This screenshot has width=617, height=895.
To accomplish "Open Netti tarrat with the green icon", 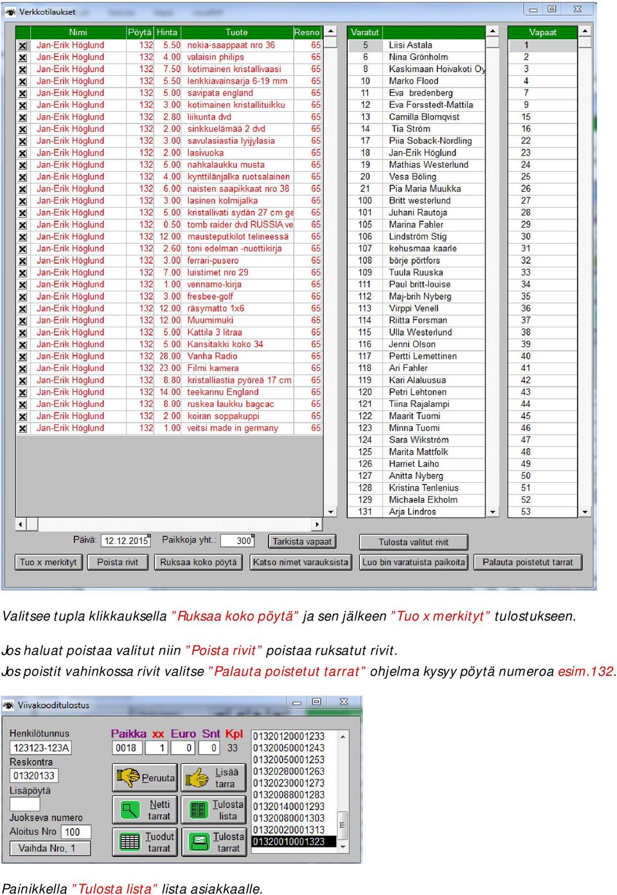I will pos(145,809).
